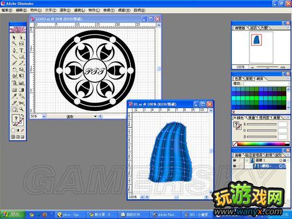Screen dimensions: 292x219
Task: Select the Paintbrush tool
Action: [14, 62]
